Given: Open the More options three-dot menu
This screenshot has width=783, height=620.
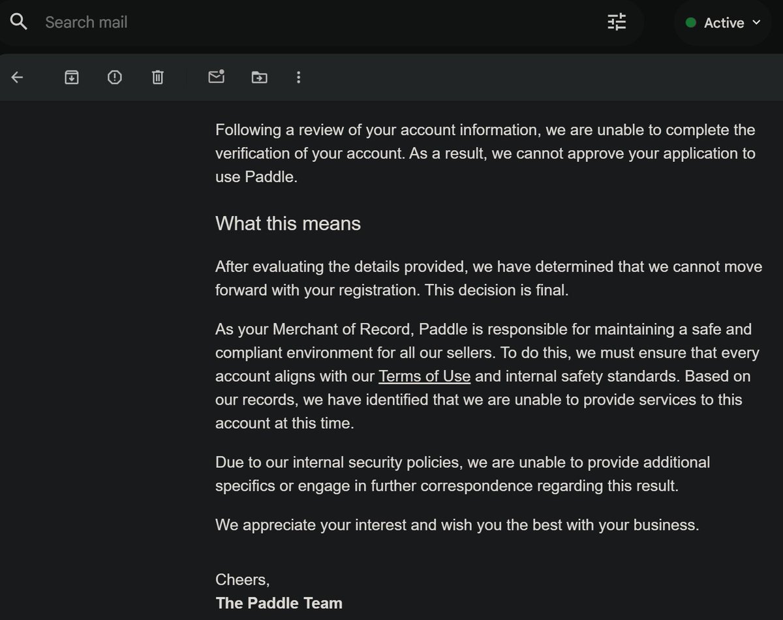Looking at the screenshot, I should point(298,78).
